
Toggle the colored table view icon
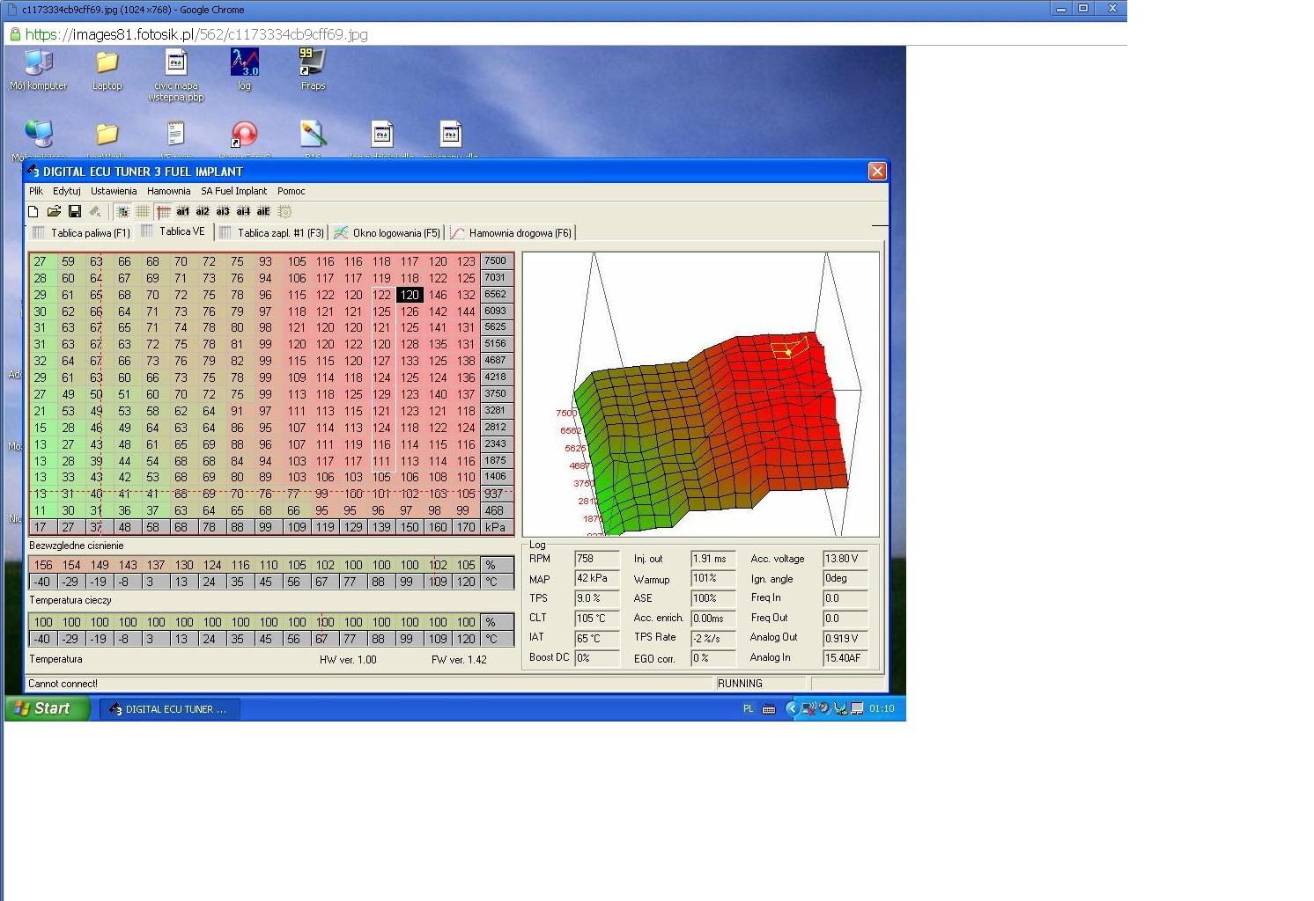122,211
